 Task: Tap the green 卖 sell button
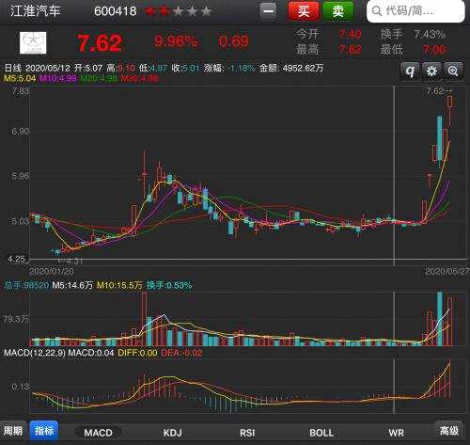coord(338,11)
